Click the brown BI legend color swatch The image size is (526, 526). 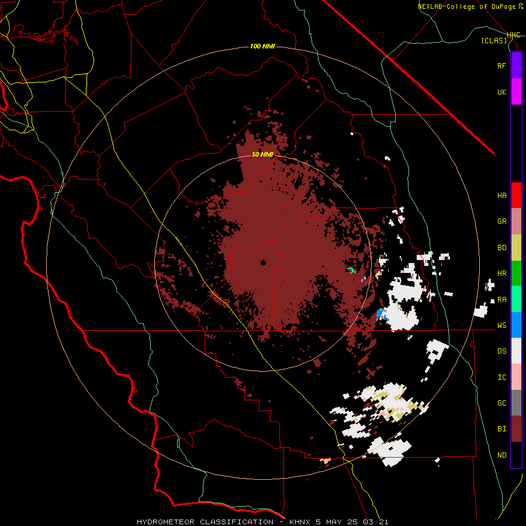516,429
